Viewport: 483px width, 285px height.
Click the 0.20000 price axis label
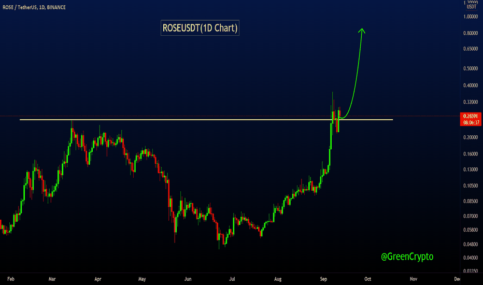coord(471,137)
